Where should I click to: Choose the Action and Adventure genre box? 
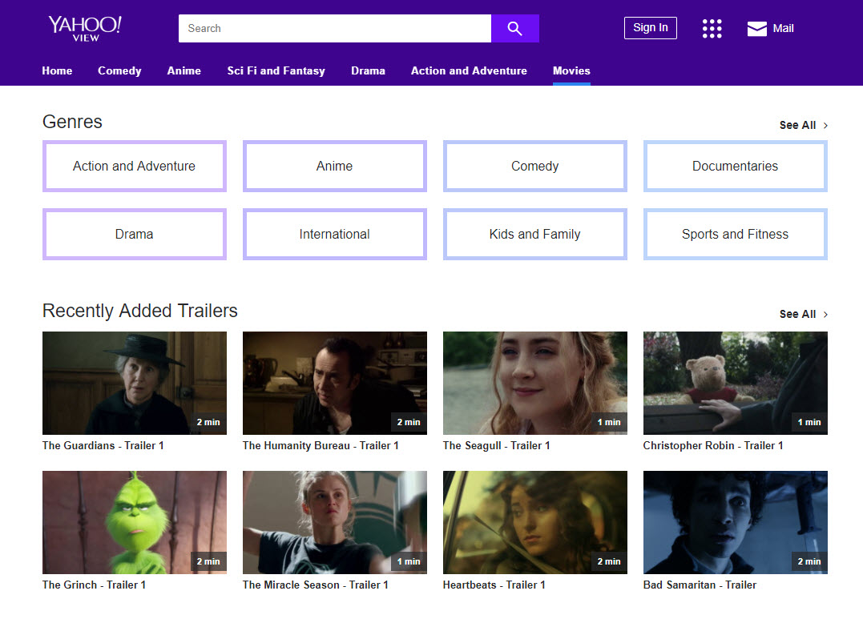135,167
